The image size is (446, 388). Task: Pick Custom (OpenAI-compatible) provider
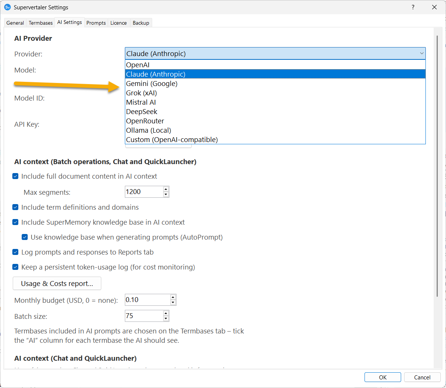coord(275,140)
